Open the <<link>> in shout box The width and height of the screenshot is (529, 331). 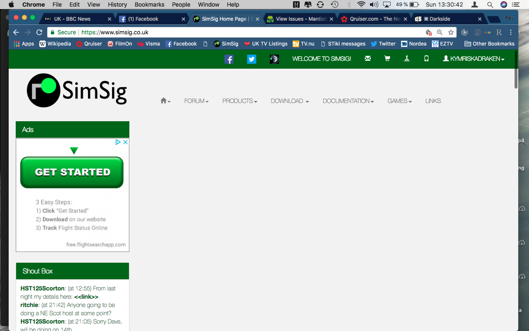pos(86,297)
